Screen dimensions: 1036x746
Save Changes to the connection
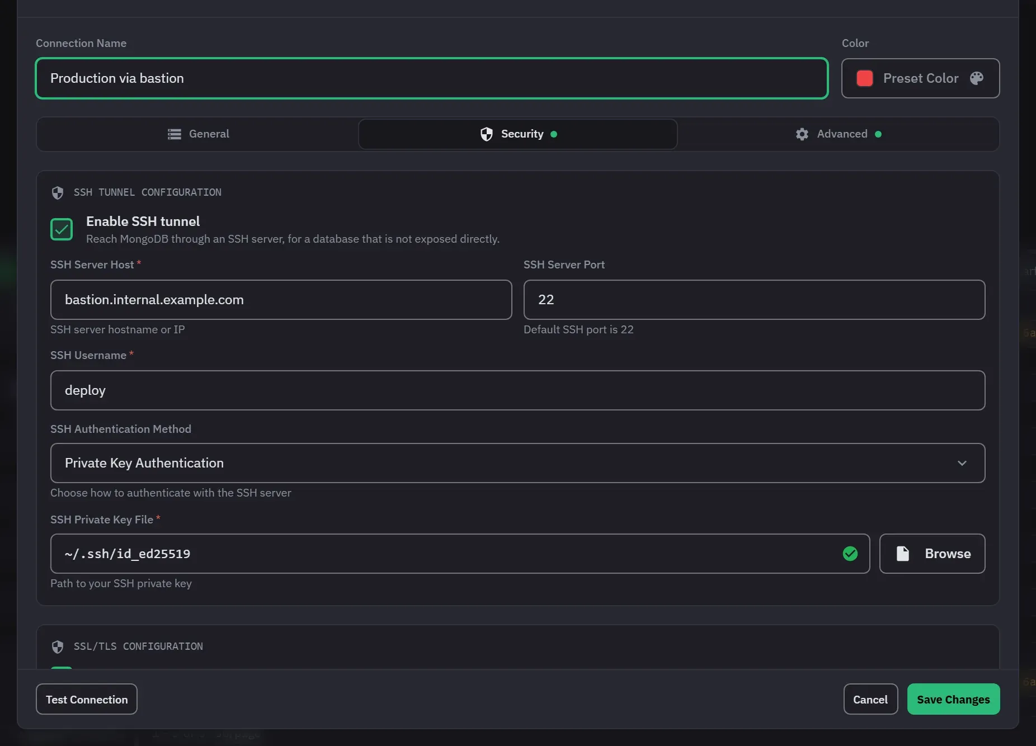point(953,699)
